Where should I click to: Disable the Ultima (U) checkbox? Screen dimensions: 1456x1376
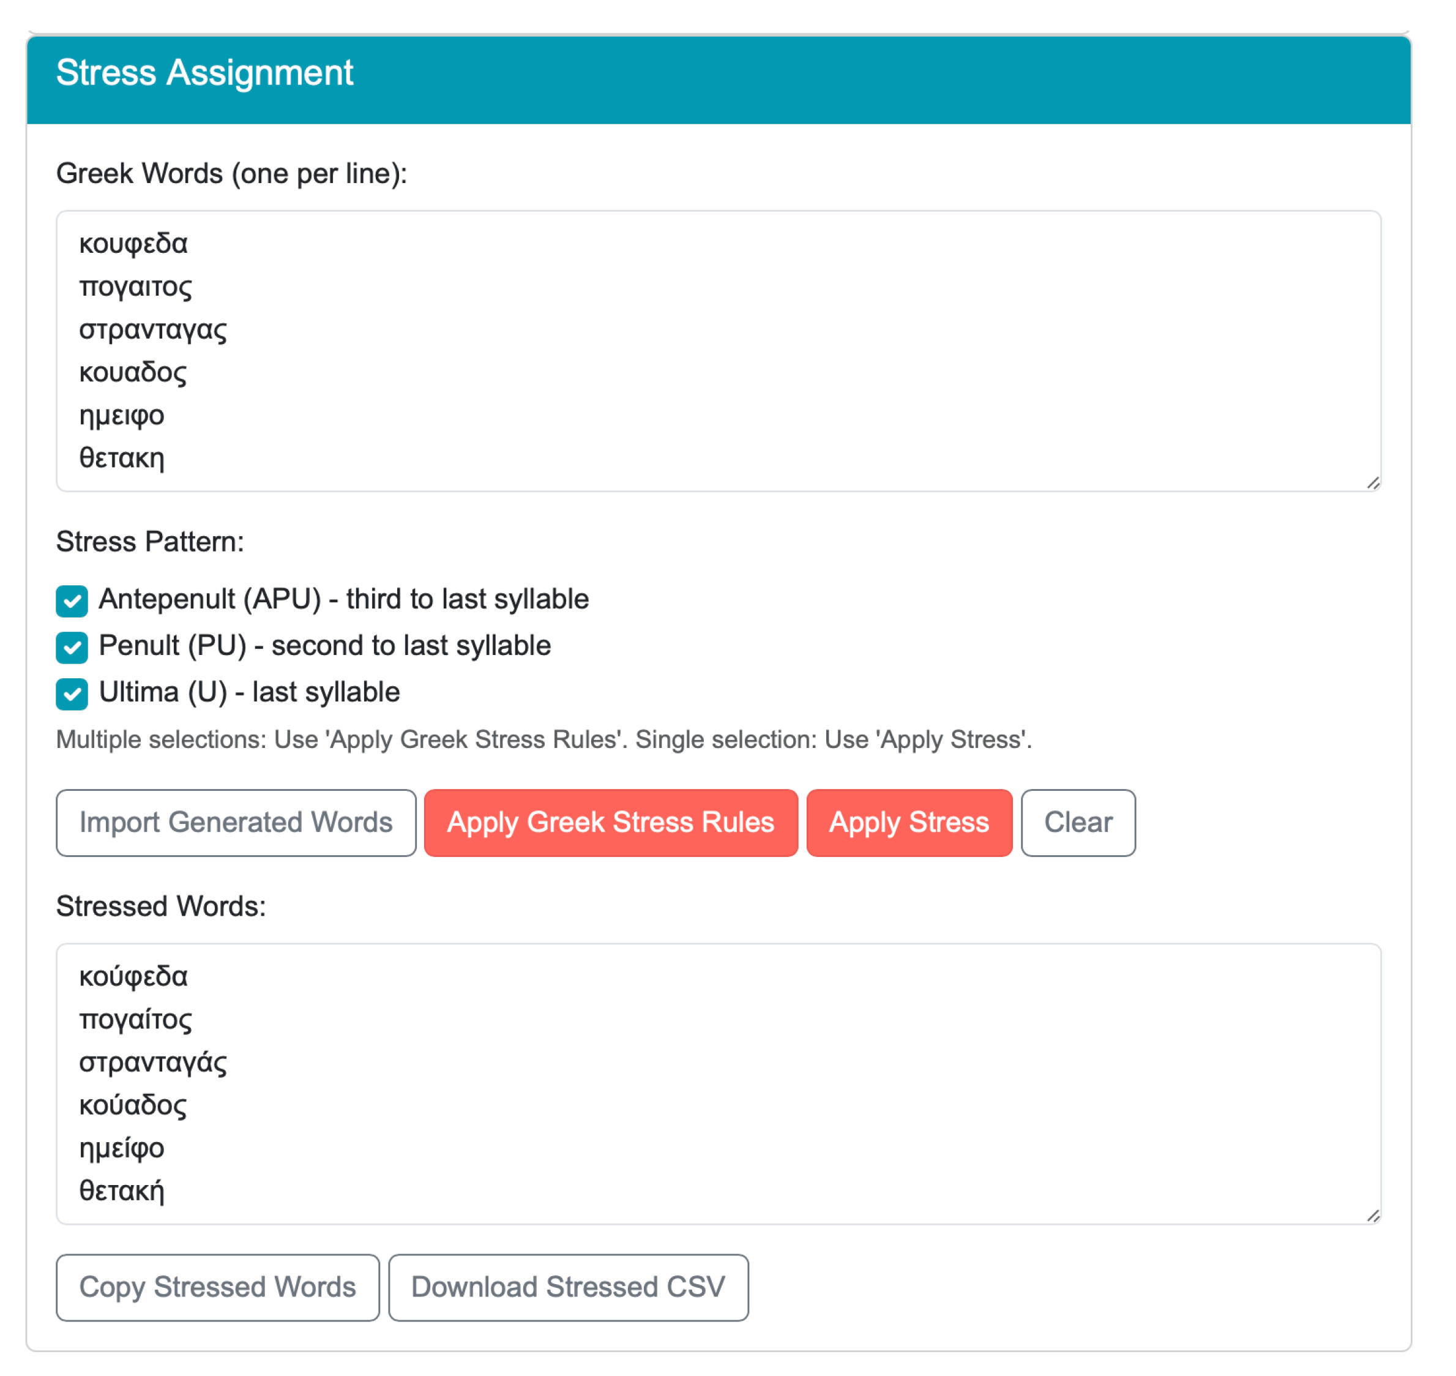(72, 694)
